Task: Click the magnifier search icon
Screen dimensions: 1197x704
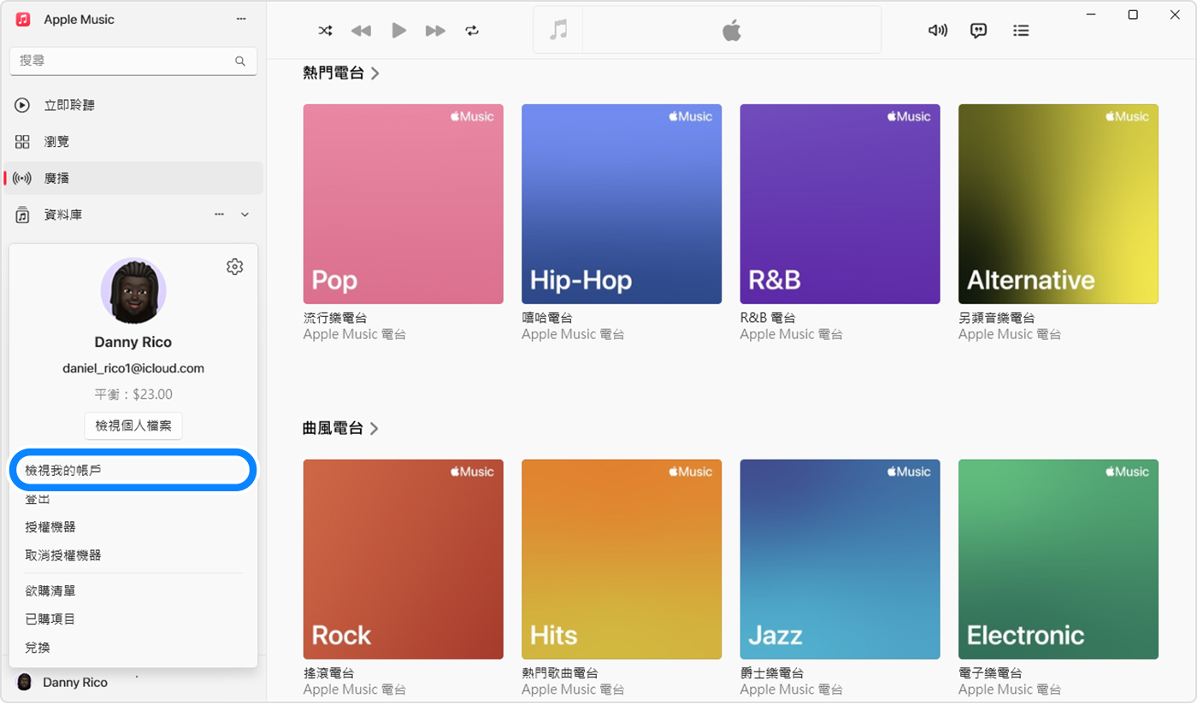Action: pyautogui.click(x=240, y=62)
